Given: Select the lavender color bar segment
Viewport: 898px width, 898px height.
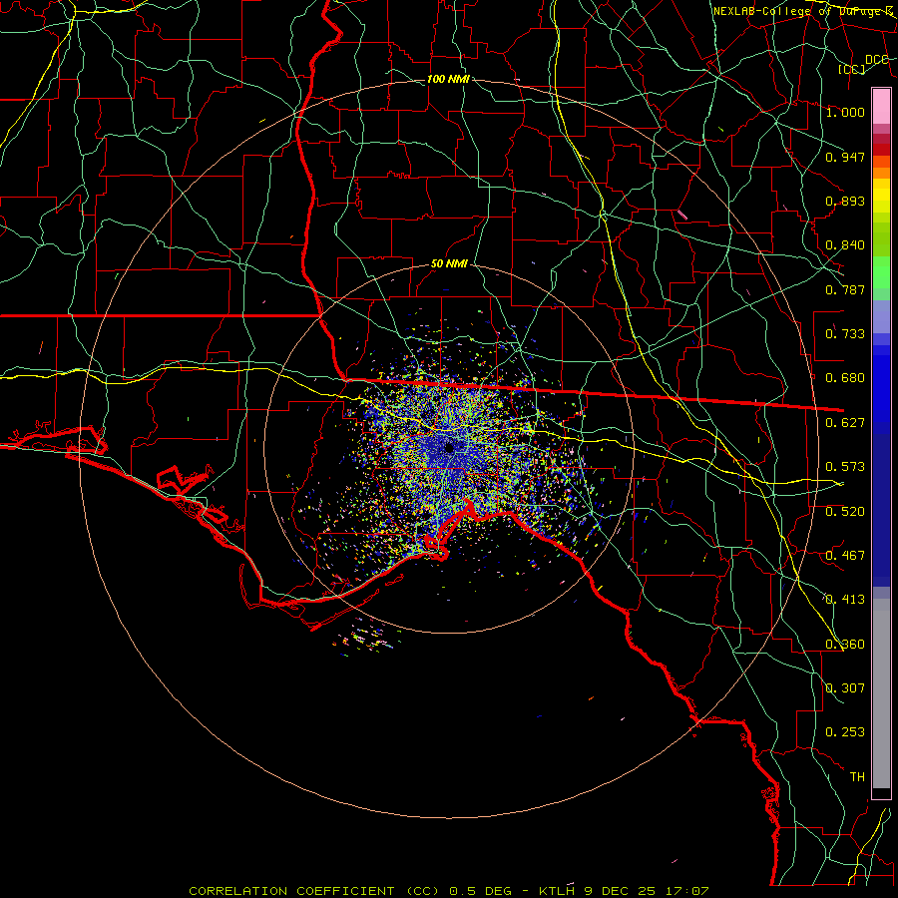Looking at the screenshot, I should coord(881,316).
